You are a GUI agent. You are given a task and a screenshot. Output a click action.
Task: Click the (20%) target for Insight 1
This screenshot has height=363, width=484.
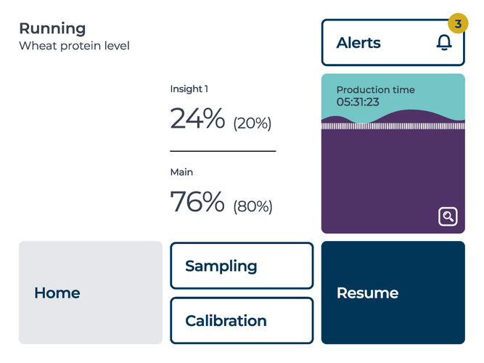click(x=253, y=123)
